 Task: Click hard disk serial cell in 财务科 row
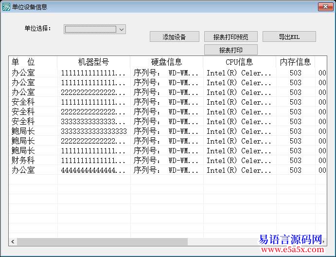[x=166, y=160]
